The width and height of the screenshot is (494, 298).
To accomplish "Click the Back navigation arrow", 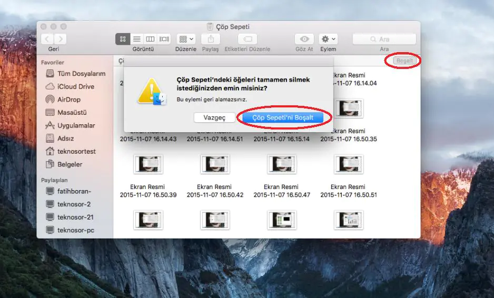I will pos(47,39).
